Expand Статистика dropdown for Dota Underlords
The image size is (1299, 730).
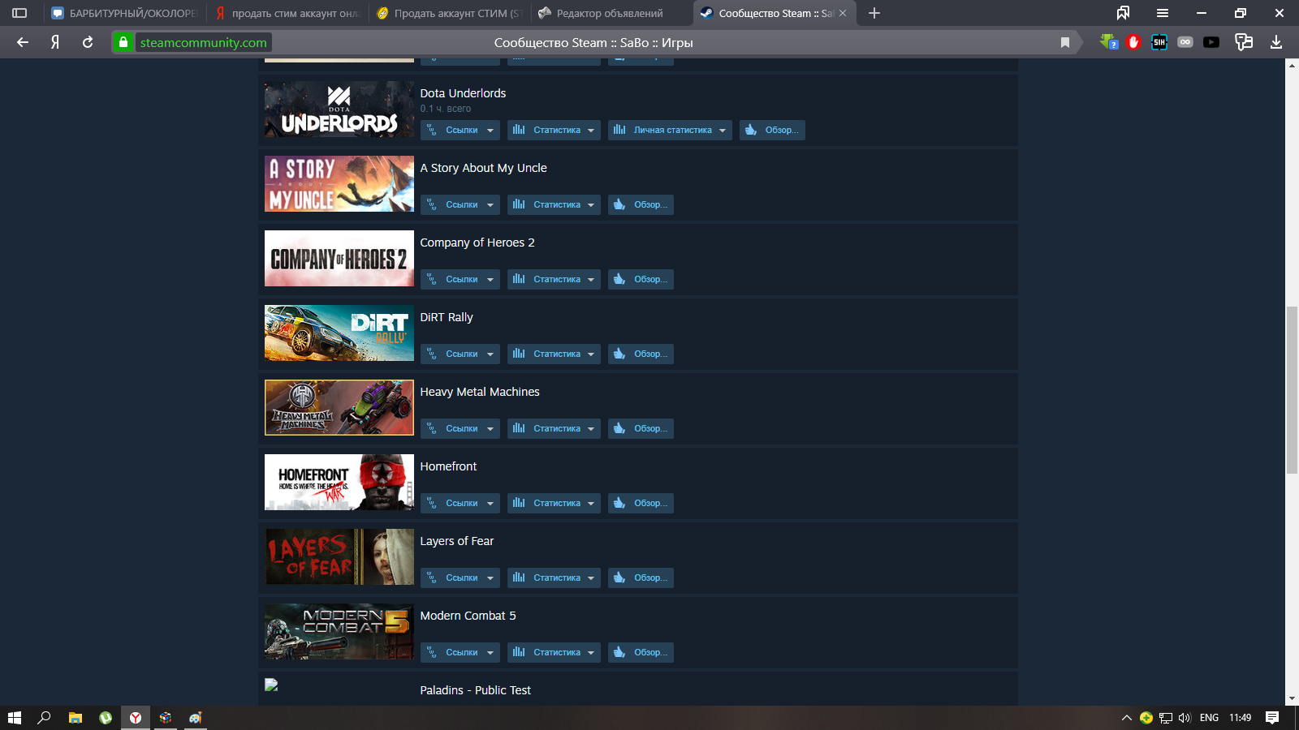(x=554, y=130)
